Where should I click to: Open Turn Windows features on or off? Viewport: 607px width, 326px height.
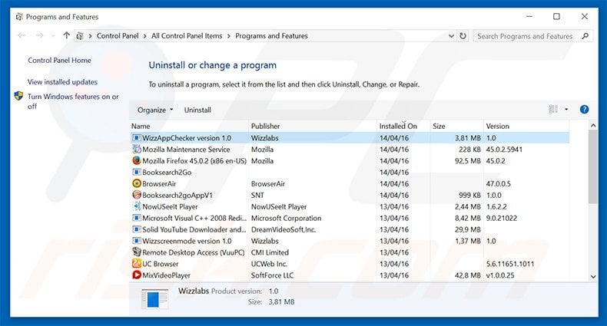point(73,101)
